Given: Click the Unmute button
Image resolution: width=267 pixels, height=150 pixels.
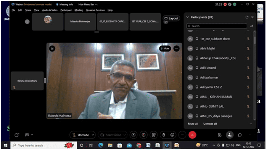Looking at the screenshot, I should click(x=81, y=135).
